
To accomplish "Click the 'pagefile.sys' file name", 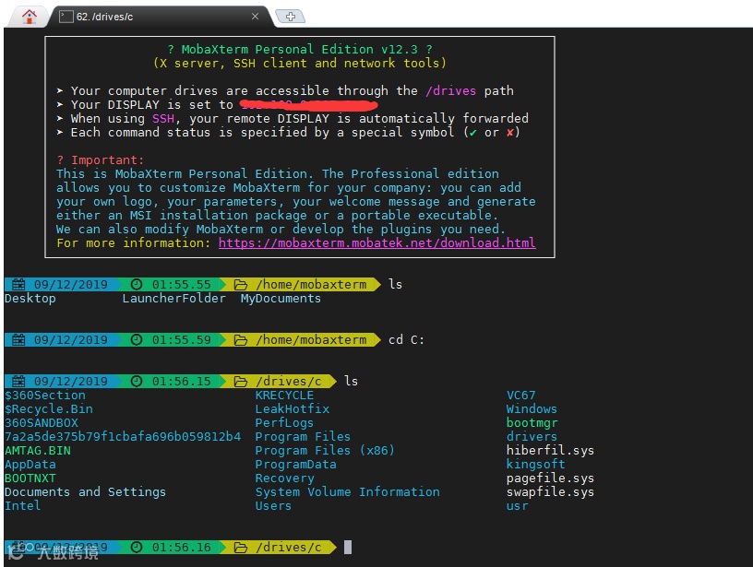I will coord(550,478).
